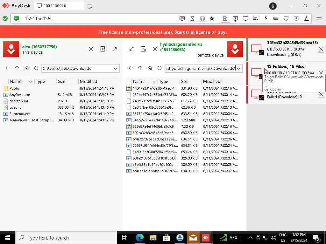Click the new folder plus icon in remote panel
Screen dimensions: 326x244
point(143,49)
